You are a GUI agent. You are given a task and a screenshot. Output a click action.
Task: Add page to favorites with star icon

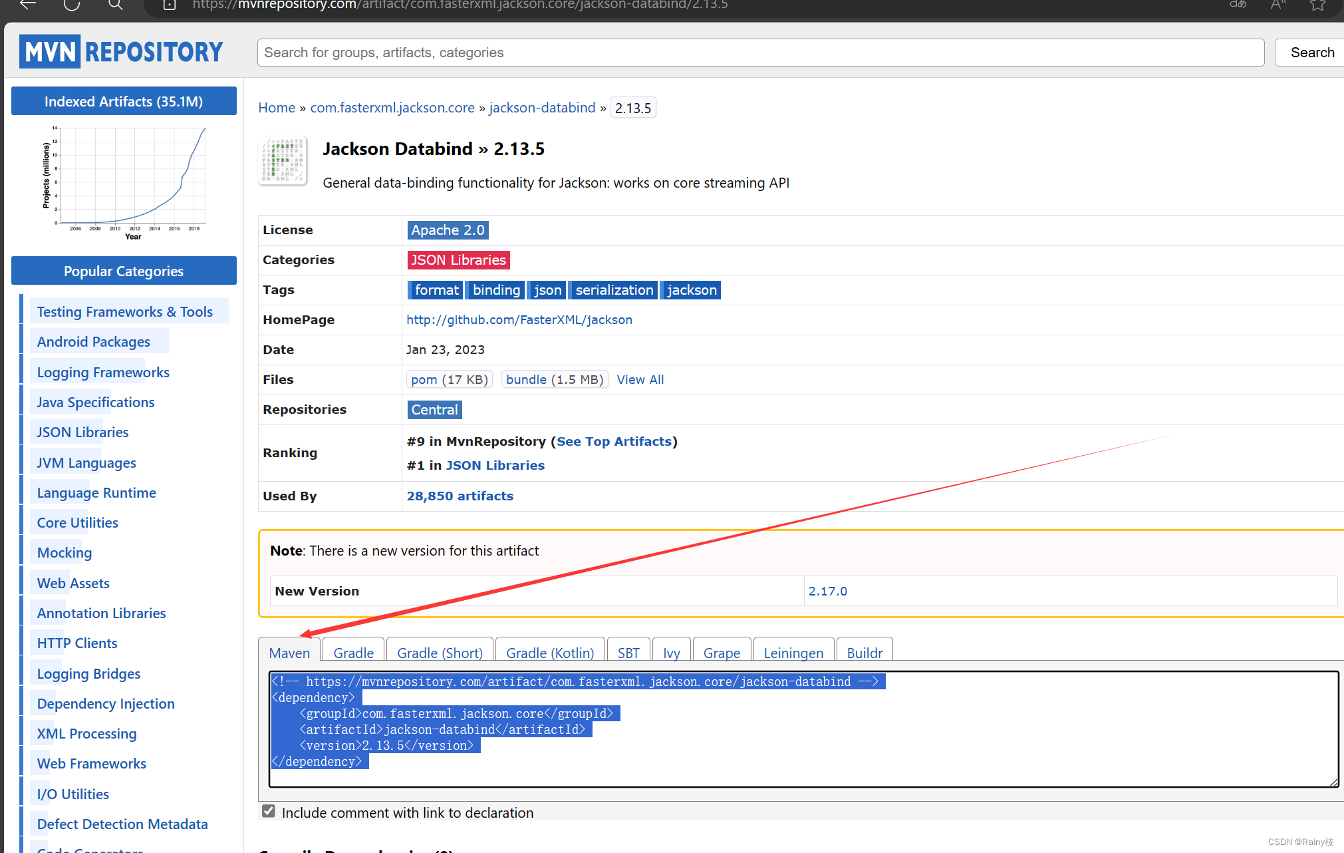tap(1317, 5)
